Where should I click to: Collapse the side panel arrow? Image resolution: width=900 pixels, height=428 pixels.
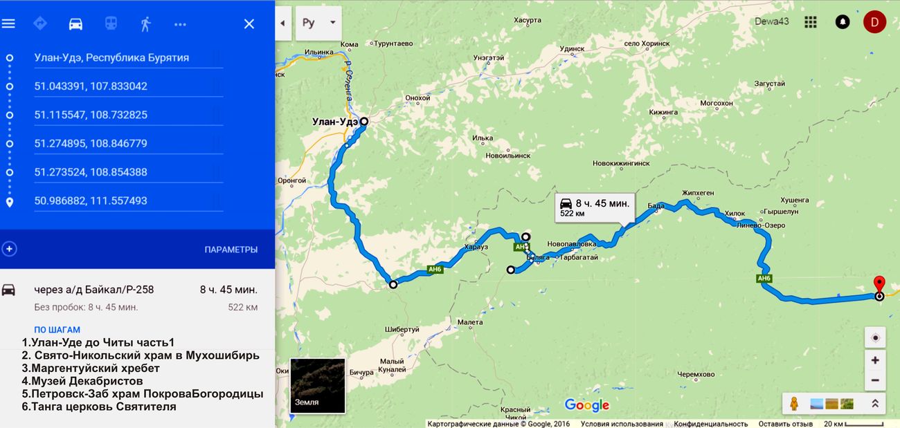[x=282, y=23]
